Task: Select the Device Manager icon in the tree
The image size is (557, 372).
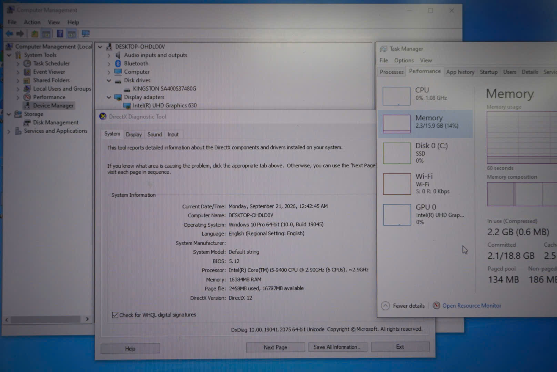Action: (27, 106)
